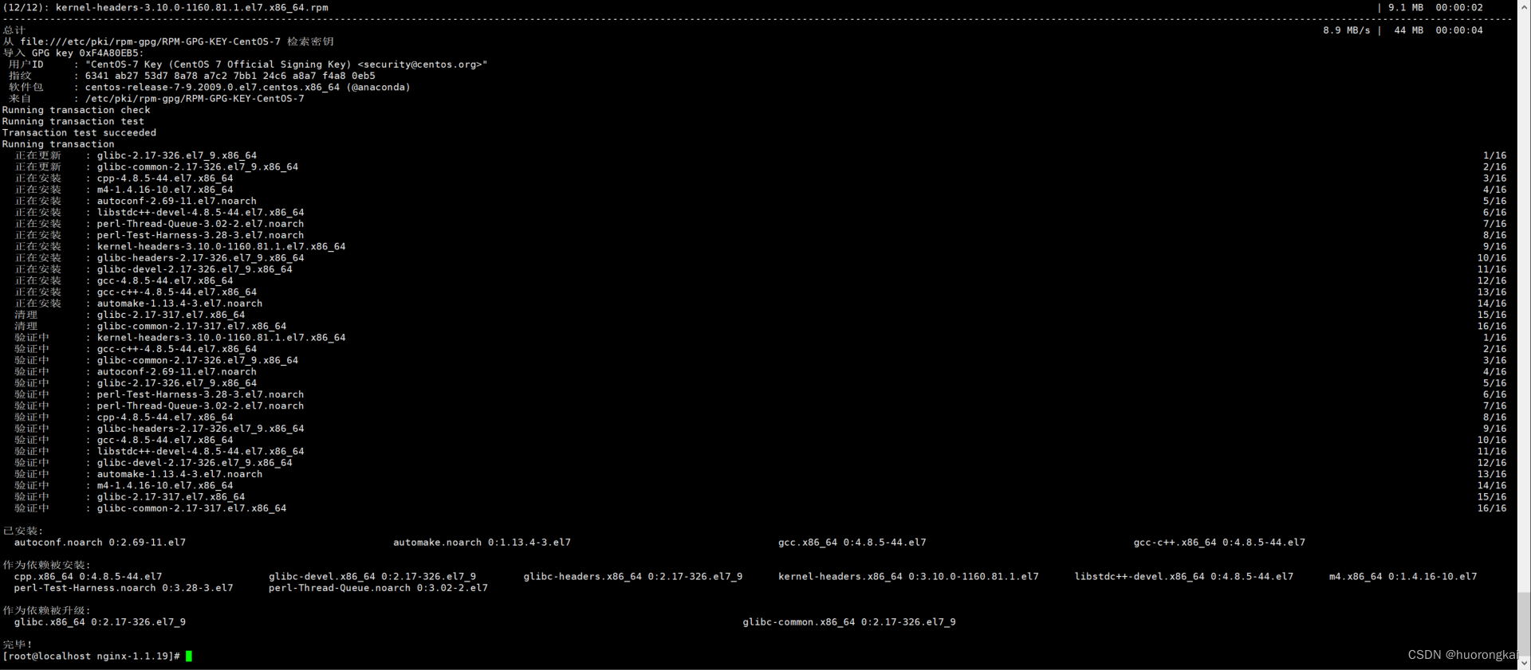Click 'm4.x86_64 0:1.4.16-10.el7' dependency entry

click(1403, 577)
